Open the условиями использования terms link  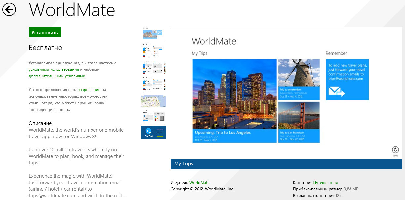tap(54, 69)
